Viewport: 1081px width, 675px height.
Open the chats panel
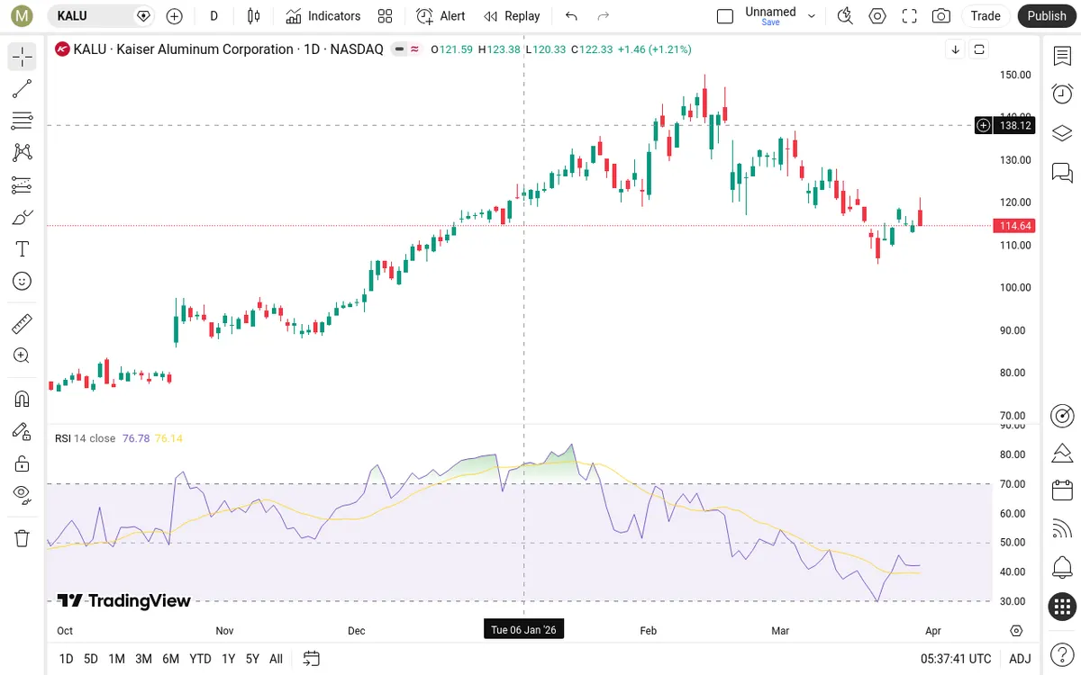point(1062,172)
